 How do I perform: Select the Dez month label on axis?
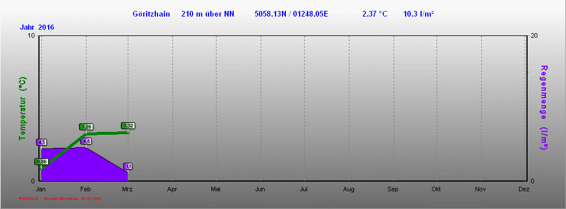pos(524,189)
